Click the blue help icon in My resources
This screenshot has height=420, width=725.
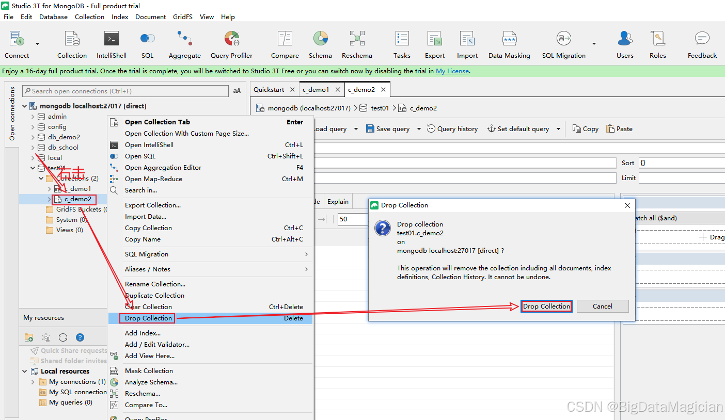click(x=80, y=337)
